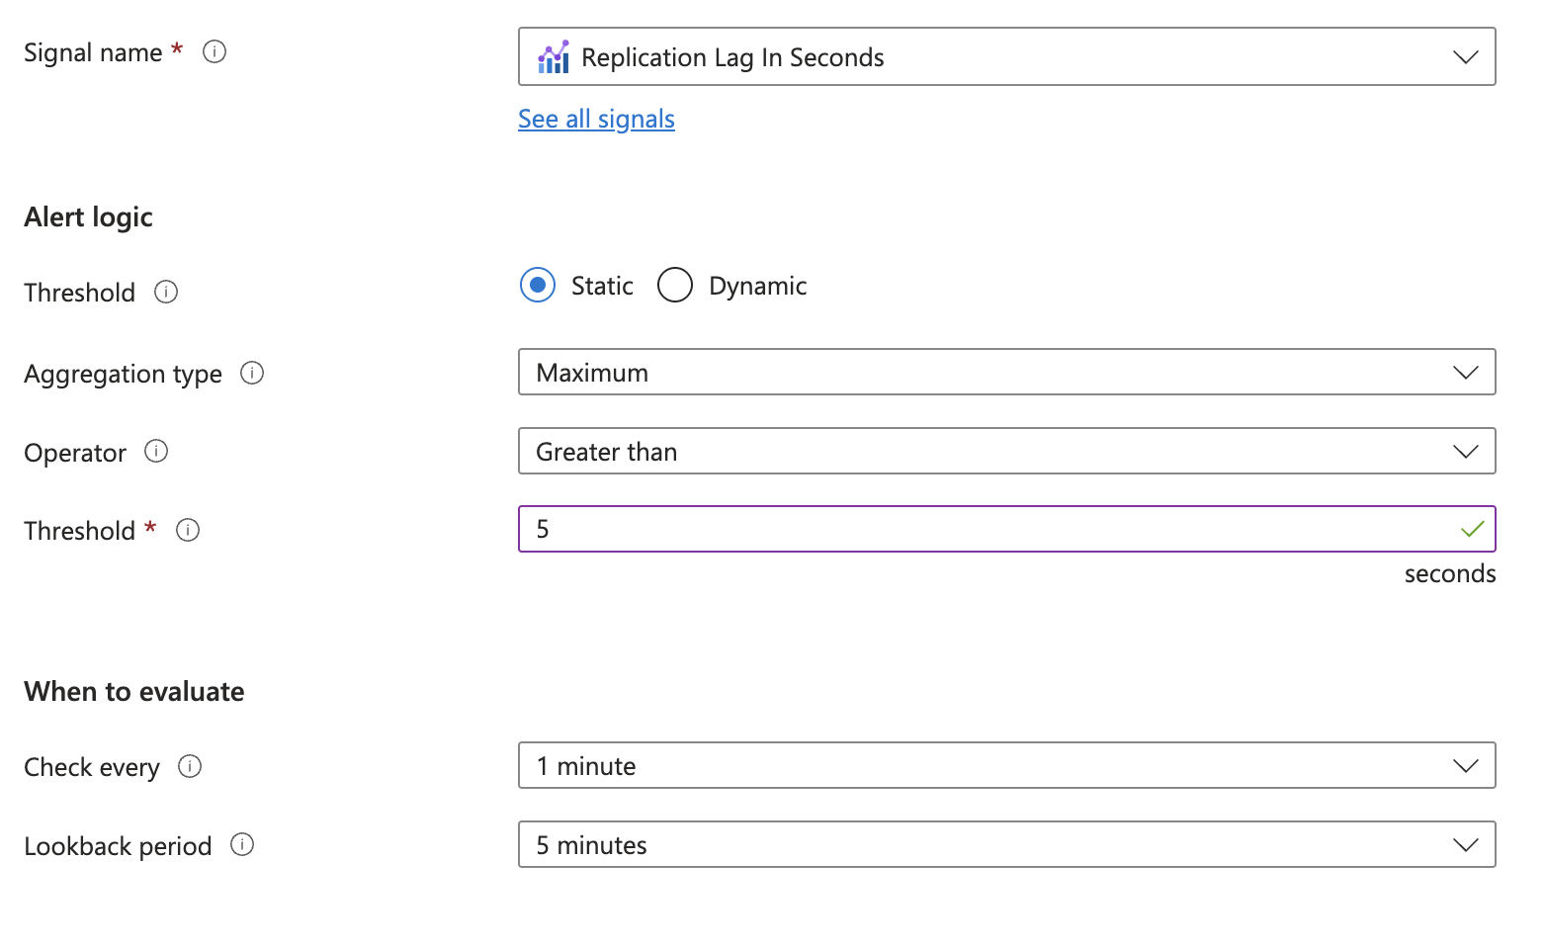Click Lookback period info icon
Viewport: 1544px width, 947px height.
tap(242, 845)
